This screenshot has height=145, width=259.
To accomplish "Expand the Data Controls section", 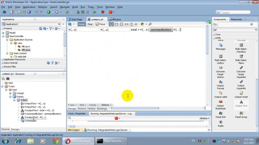I will (x=2, y=63).
